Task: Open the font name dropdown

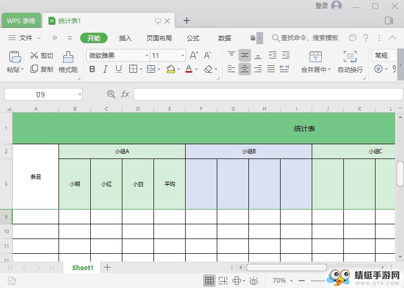Action: tap(147, 55)
